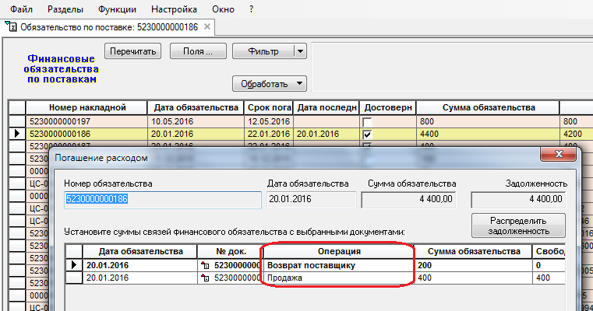Click sum cell 200 in dialog grid
The height and width of the screenshot is (311, 593).
(473, 265)
